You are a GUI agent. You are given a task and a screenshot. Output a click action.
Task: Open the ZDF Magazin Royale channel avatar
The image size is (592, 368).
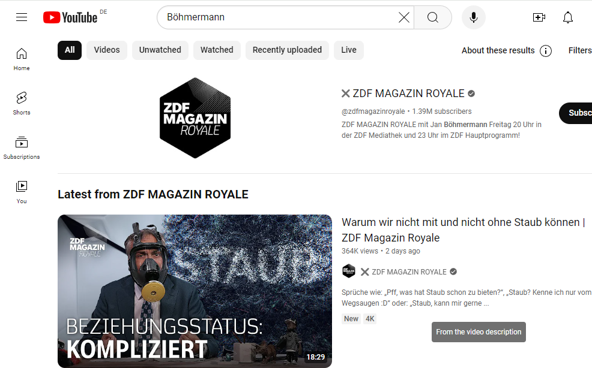point(195,118)
